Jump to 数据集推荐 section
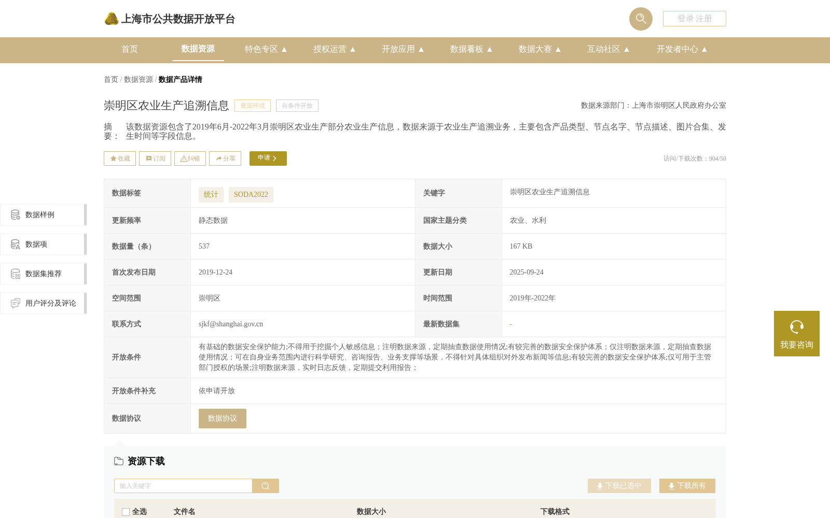The height and width of the screenshot is (518, 830). point(44,274)
